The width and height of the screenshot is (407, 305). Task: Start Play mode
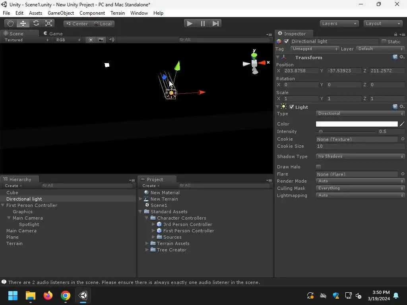pos(190,23)
